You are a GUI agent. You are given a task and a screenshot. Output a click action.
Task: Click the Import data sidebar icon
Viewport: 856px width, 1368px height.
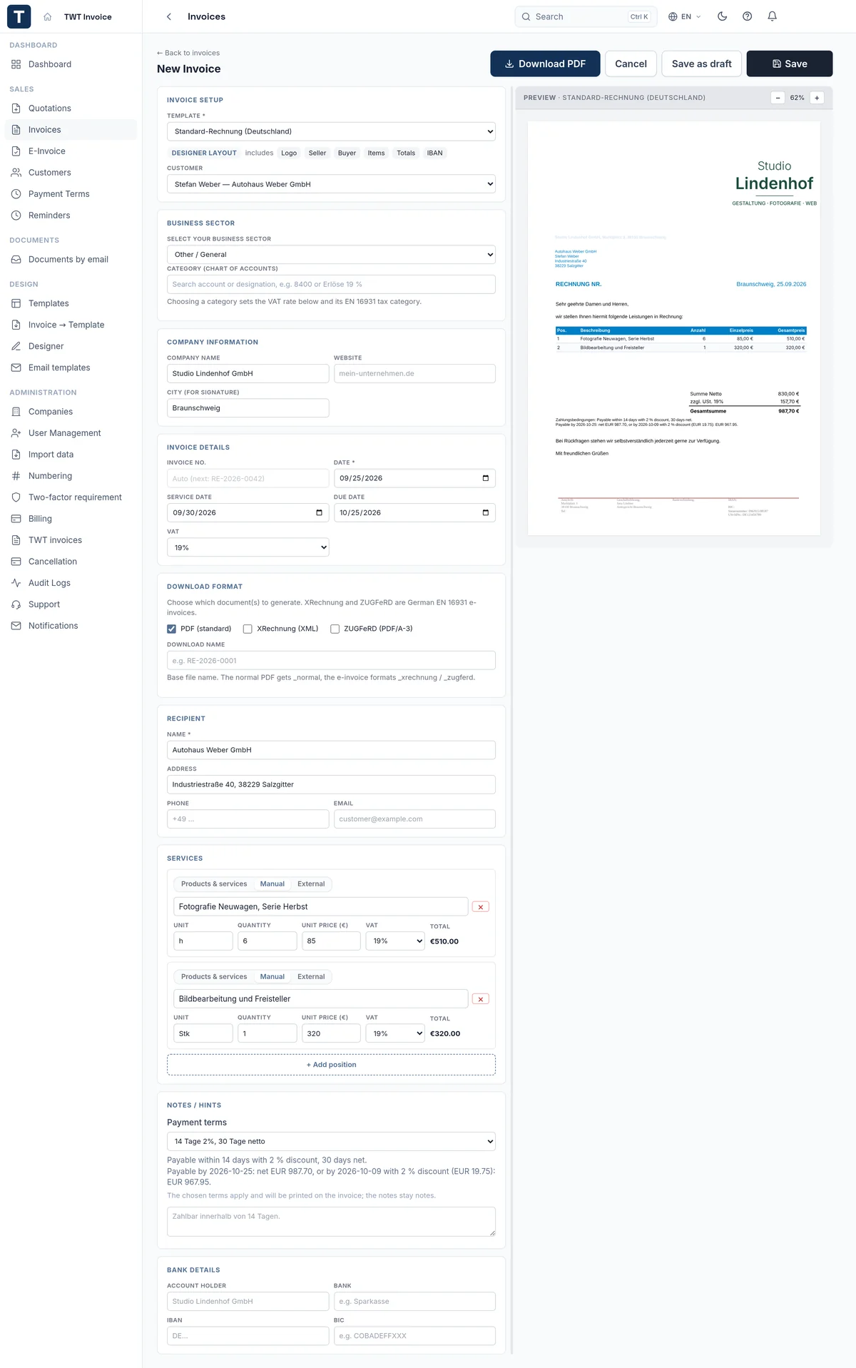pyautogui.click(x=16, y=455)
